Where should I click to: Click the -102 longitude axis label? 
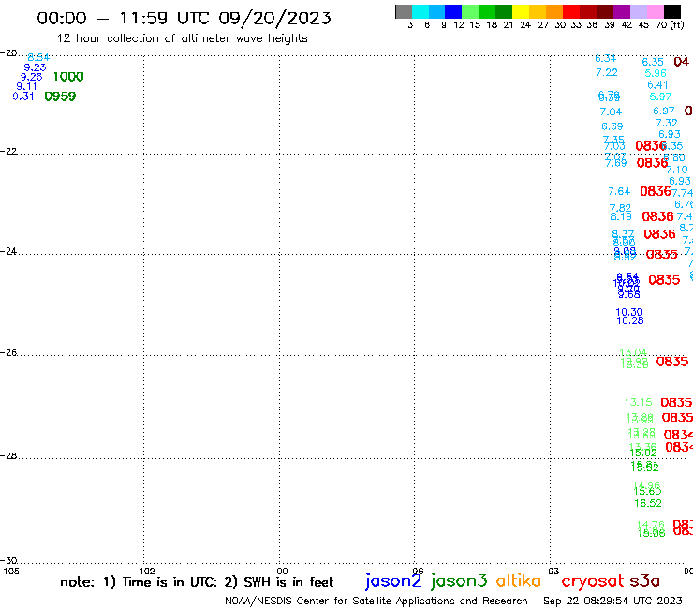[x=143, y=572]
